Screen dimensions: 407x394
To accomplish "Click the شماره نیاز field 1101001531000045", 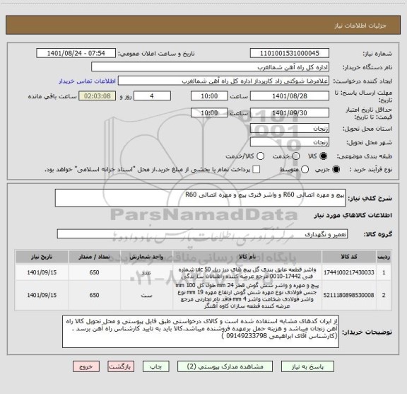I will click(x=290, y=53).
